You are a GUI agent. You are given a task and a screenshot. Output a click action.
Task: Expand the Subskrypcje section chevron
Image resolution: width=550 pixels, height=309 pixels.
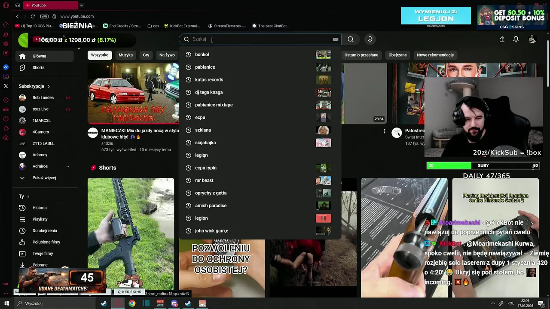[49, 86]
